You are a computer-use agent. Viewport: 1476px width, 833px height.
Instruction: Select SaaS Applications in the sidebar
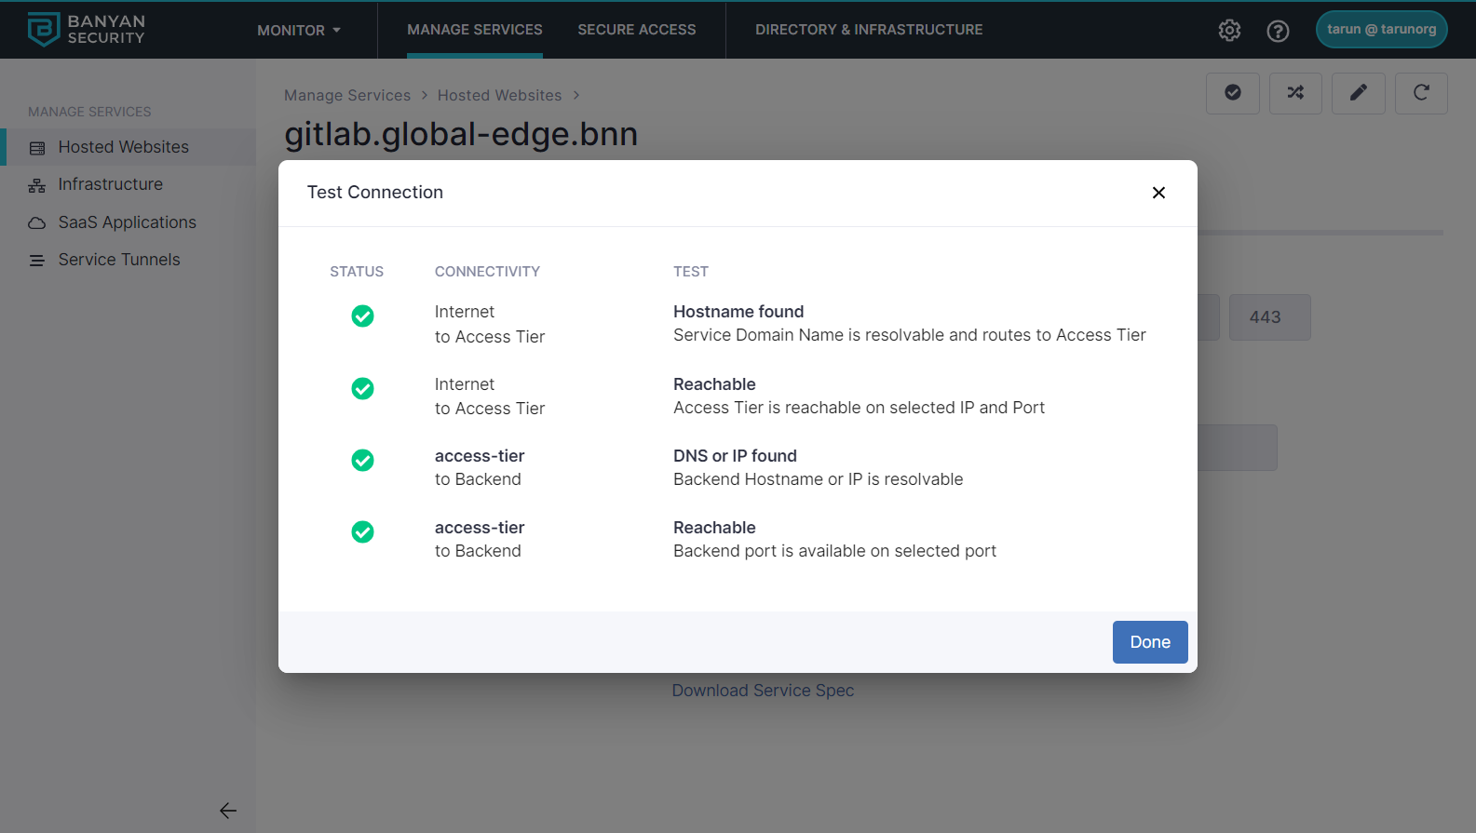[127, 222]
